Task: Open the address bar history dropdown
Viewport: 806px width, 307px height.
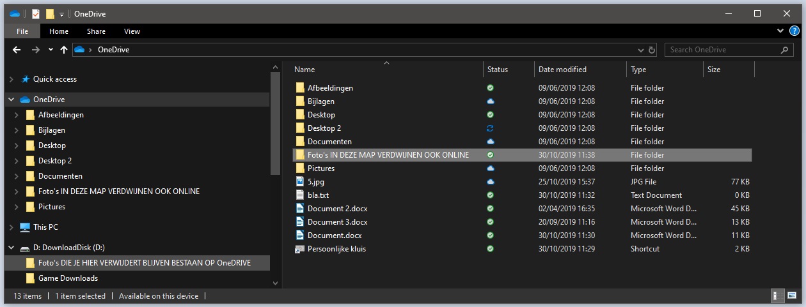Action: pos(641,50)
